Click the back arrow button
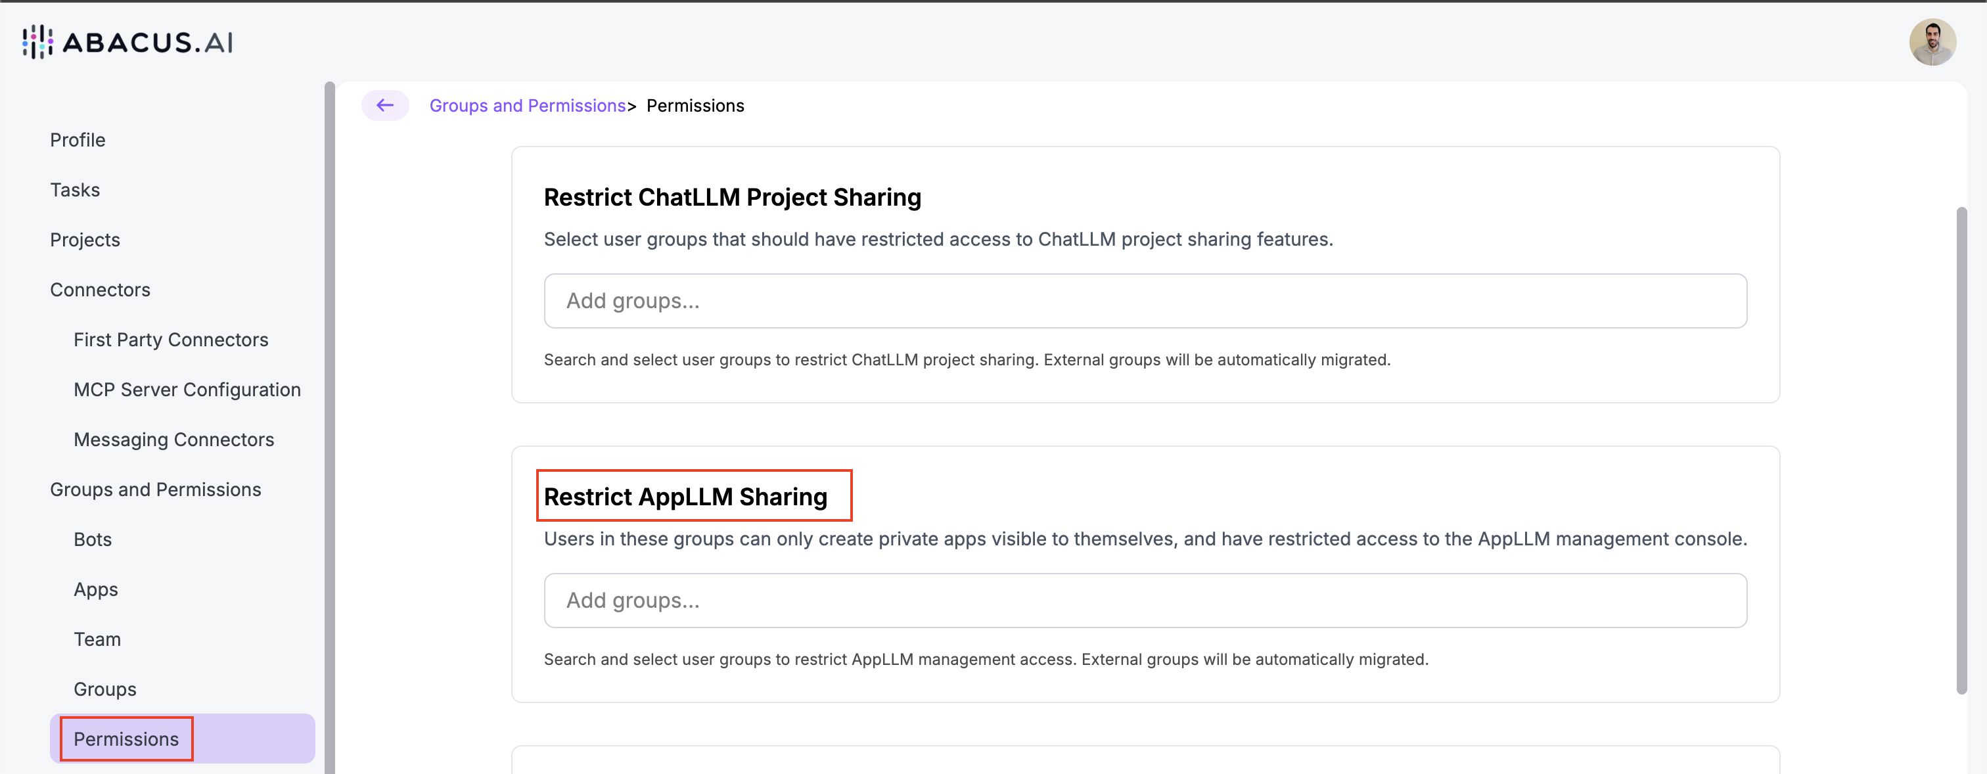The width and height of the screenshot is (1987, 774). point(385,105)
